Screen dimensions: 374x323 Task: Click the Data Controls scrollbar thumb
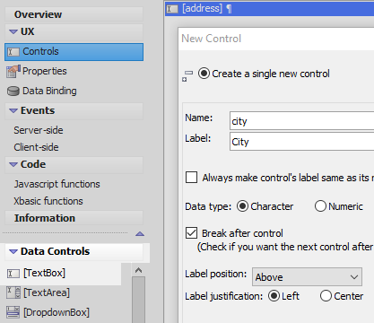click(138, 300)
